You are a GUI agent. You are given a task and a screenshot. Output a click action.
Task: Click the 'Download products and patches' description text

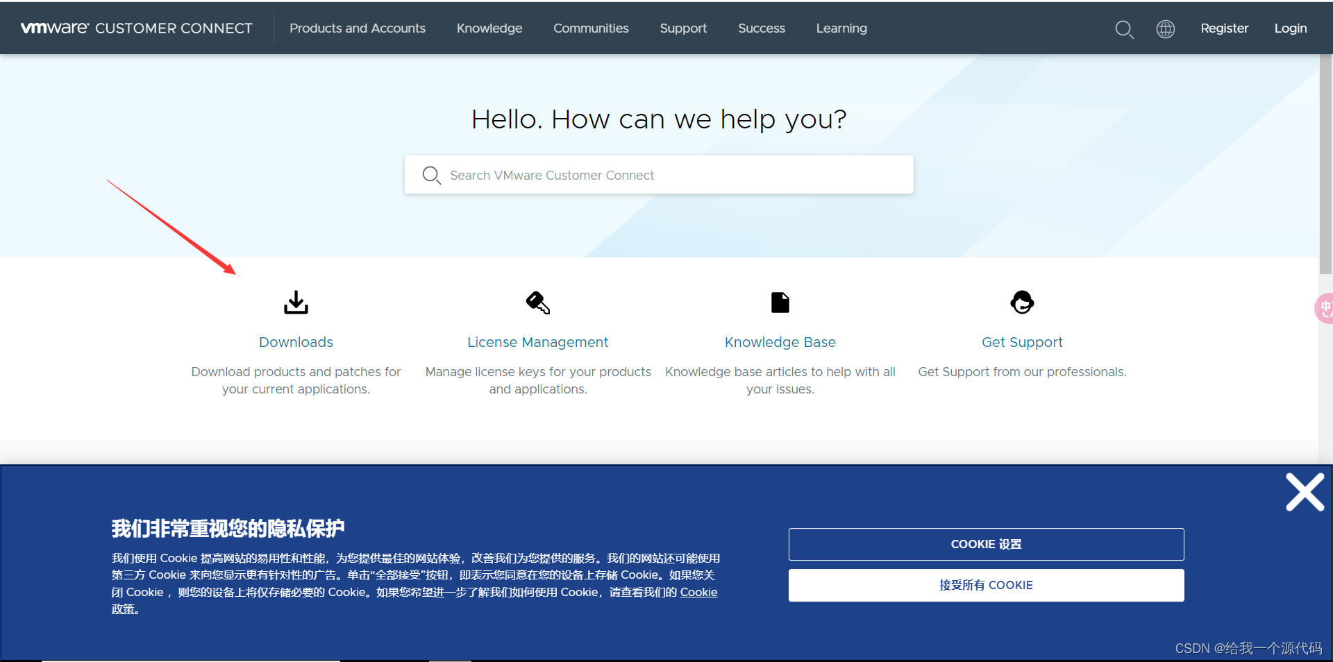296,380
